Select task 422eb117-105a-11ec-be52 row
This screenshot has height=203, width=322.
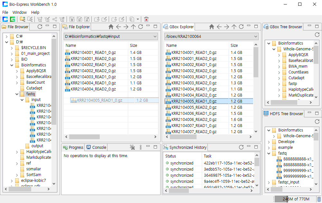pyautogui.click(x=209, y=163)
